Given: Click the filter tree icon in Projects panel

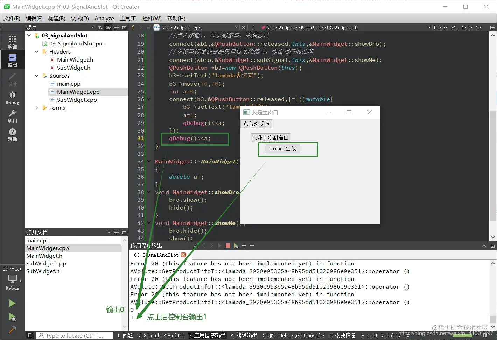Looking at the screenshot, I should click(x=100, y=27).
